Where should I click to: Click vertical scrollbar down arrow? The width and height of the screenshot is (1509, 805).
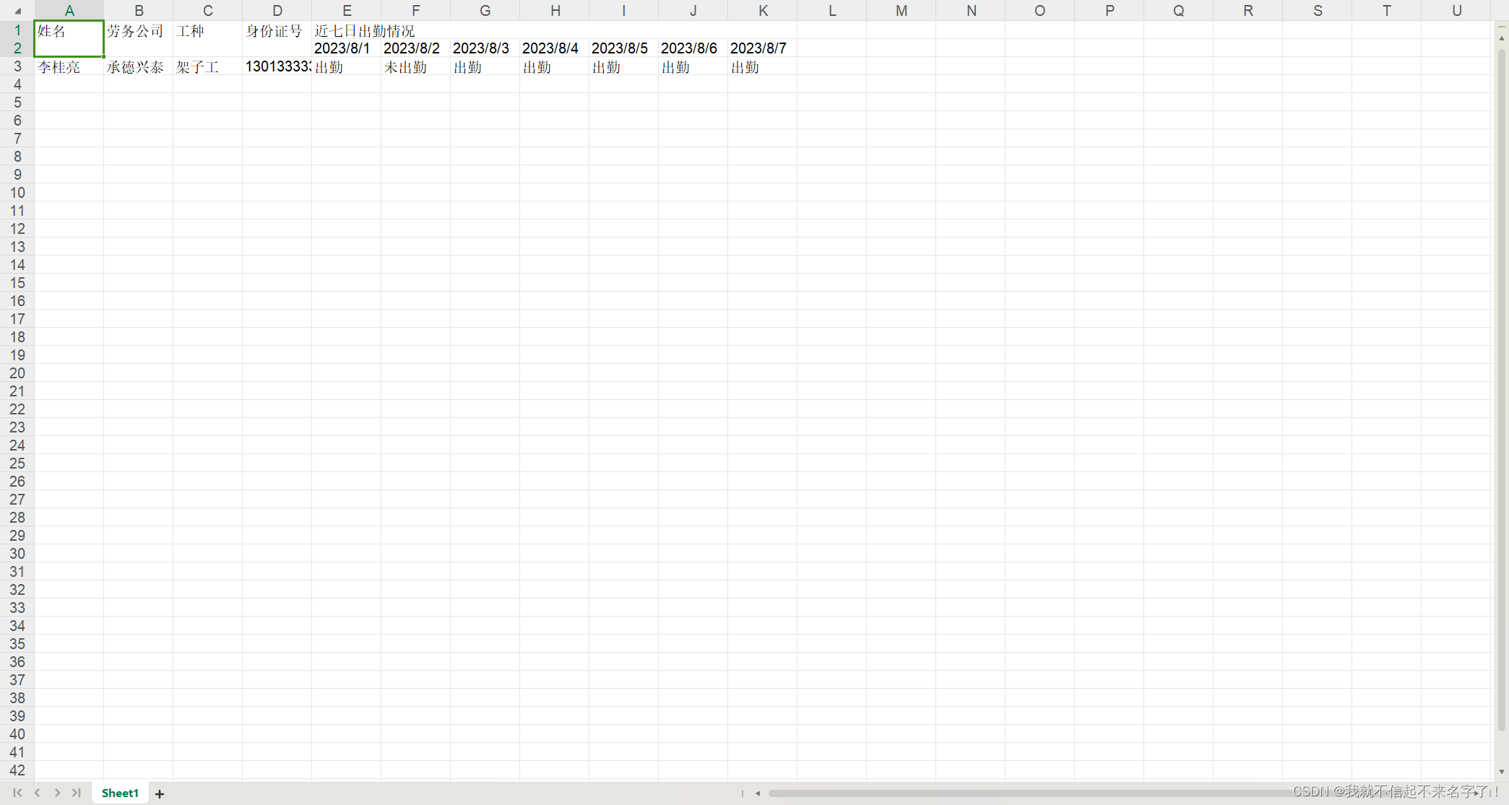coord(1501,772)
